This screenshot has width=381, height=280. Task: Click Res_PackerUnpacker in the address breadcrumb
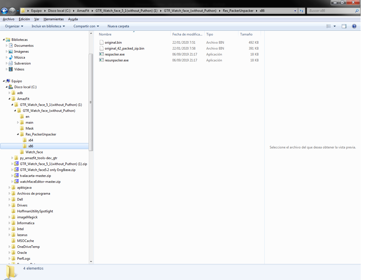[x=238, y=11]
